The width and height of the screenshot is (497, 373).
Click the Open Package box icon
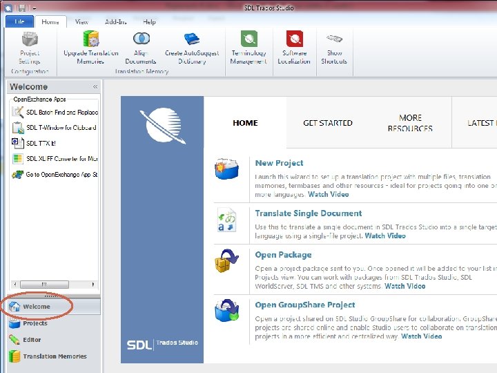[x=226, y=260]
